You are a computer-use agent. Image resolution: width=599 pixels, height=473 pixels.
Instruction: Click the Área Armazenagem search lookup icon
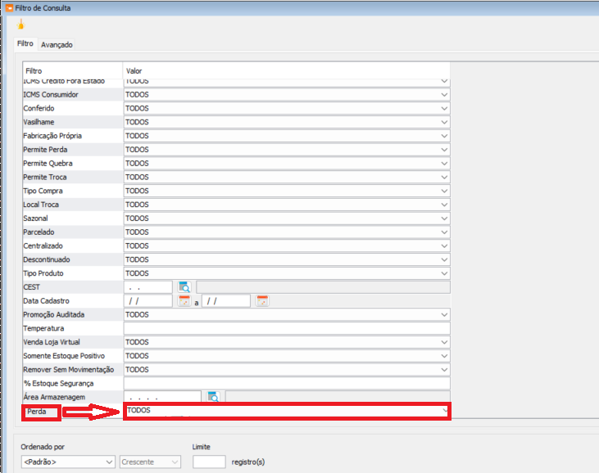tap(213, 397)
